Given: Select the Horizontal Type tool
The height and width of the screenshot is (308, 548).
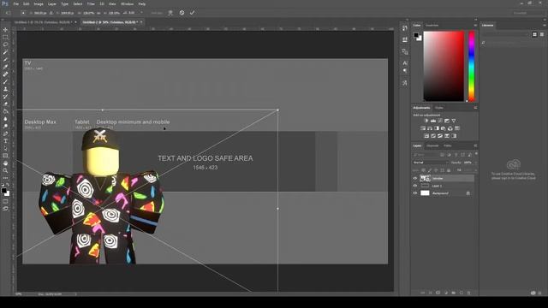Looking at the screenshot, I should click(x=5, y=141).
